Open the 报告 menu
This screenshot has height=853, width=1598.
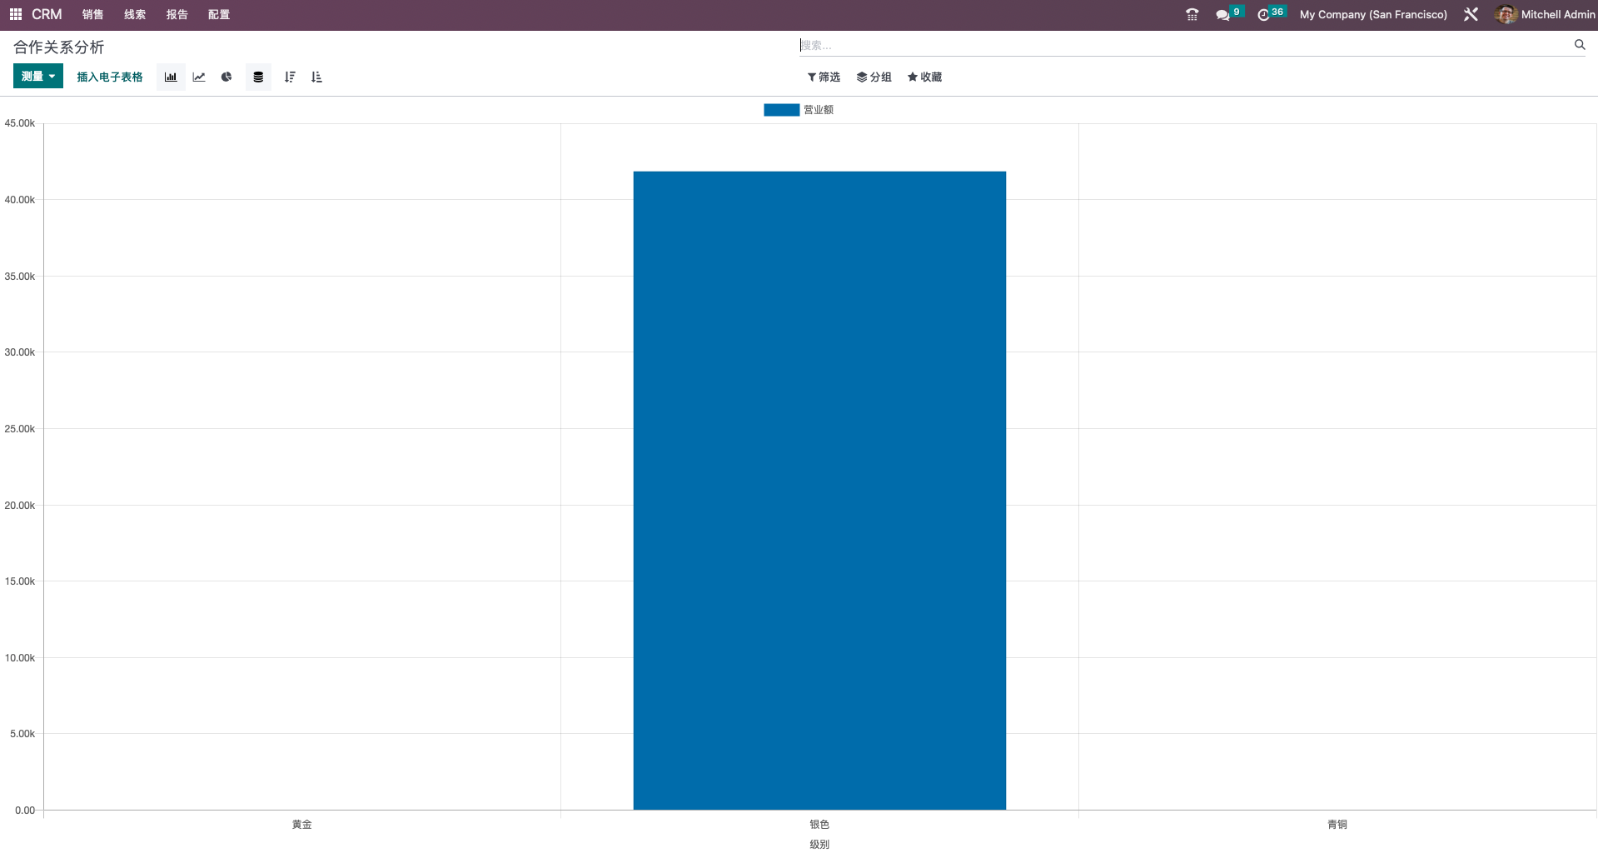click(177, 14)
